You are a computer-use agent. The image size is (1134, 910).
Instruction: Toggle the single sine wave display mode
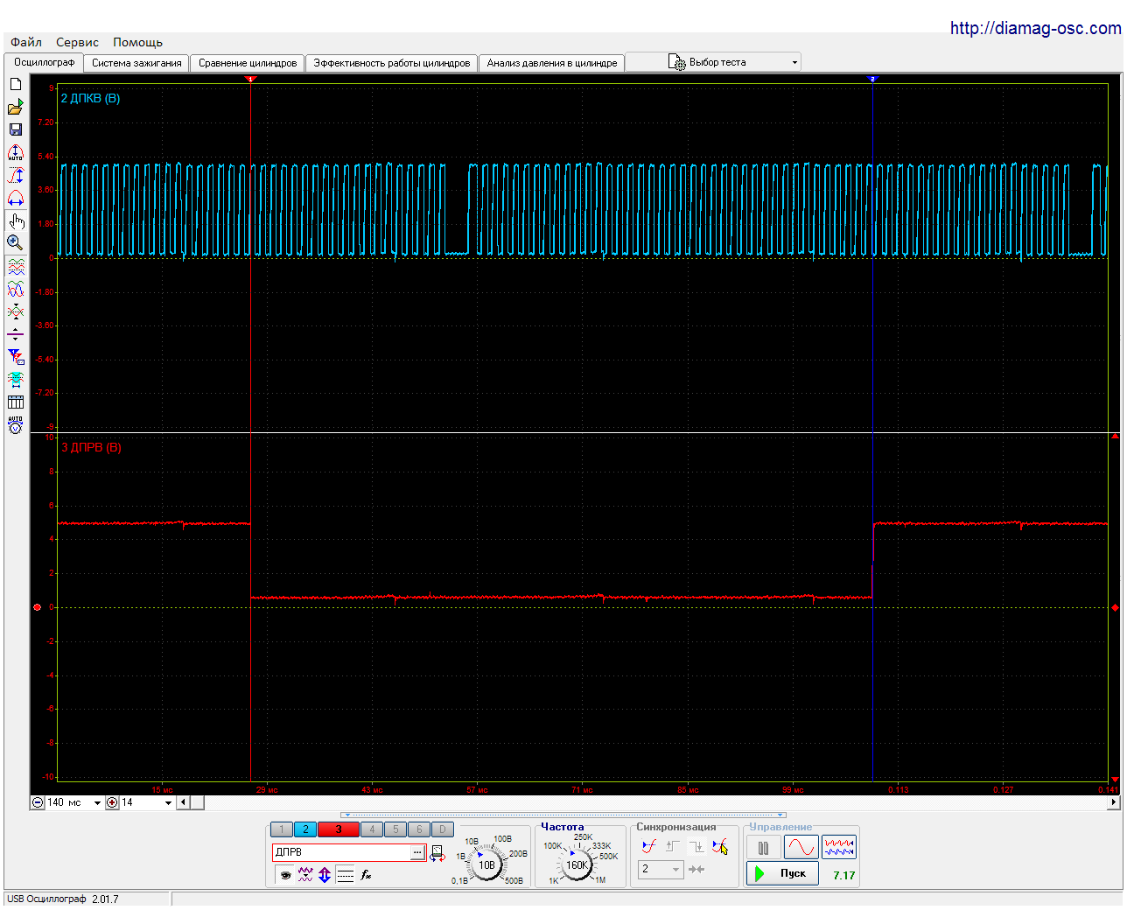801,847
